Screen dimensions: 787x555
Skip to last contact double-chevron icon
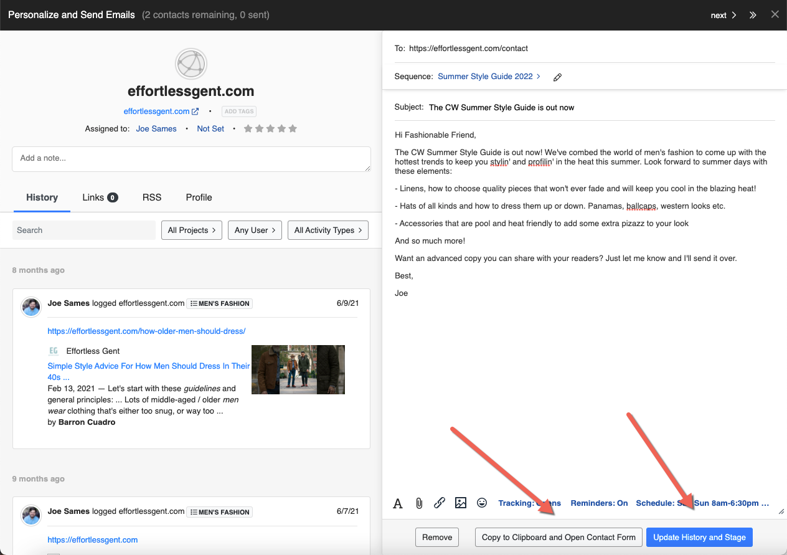click(x=753, y=15)
